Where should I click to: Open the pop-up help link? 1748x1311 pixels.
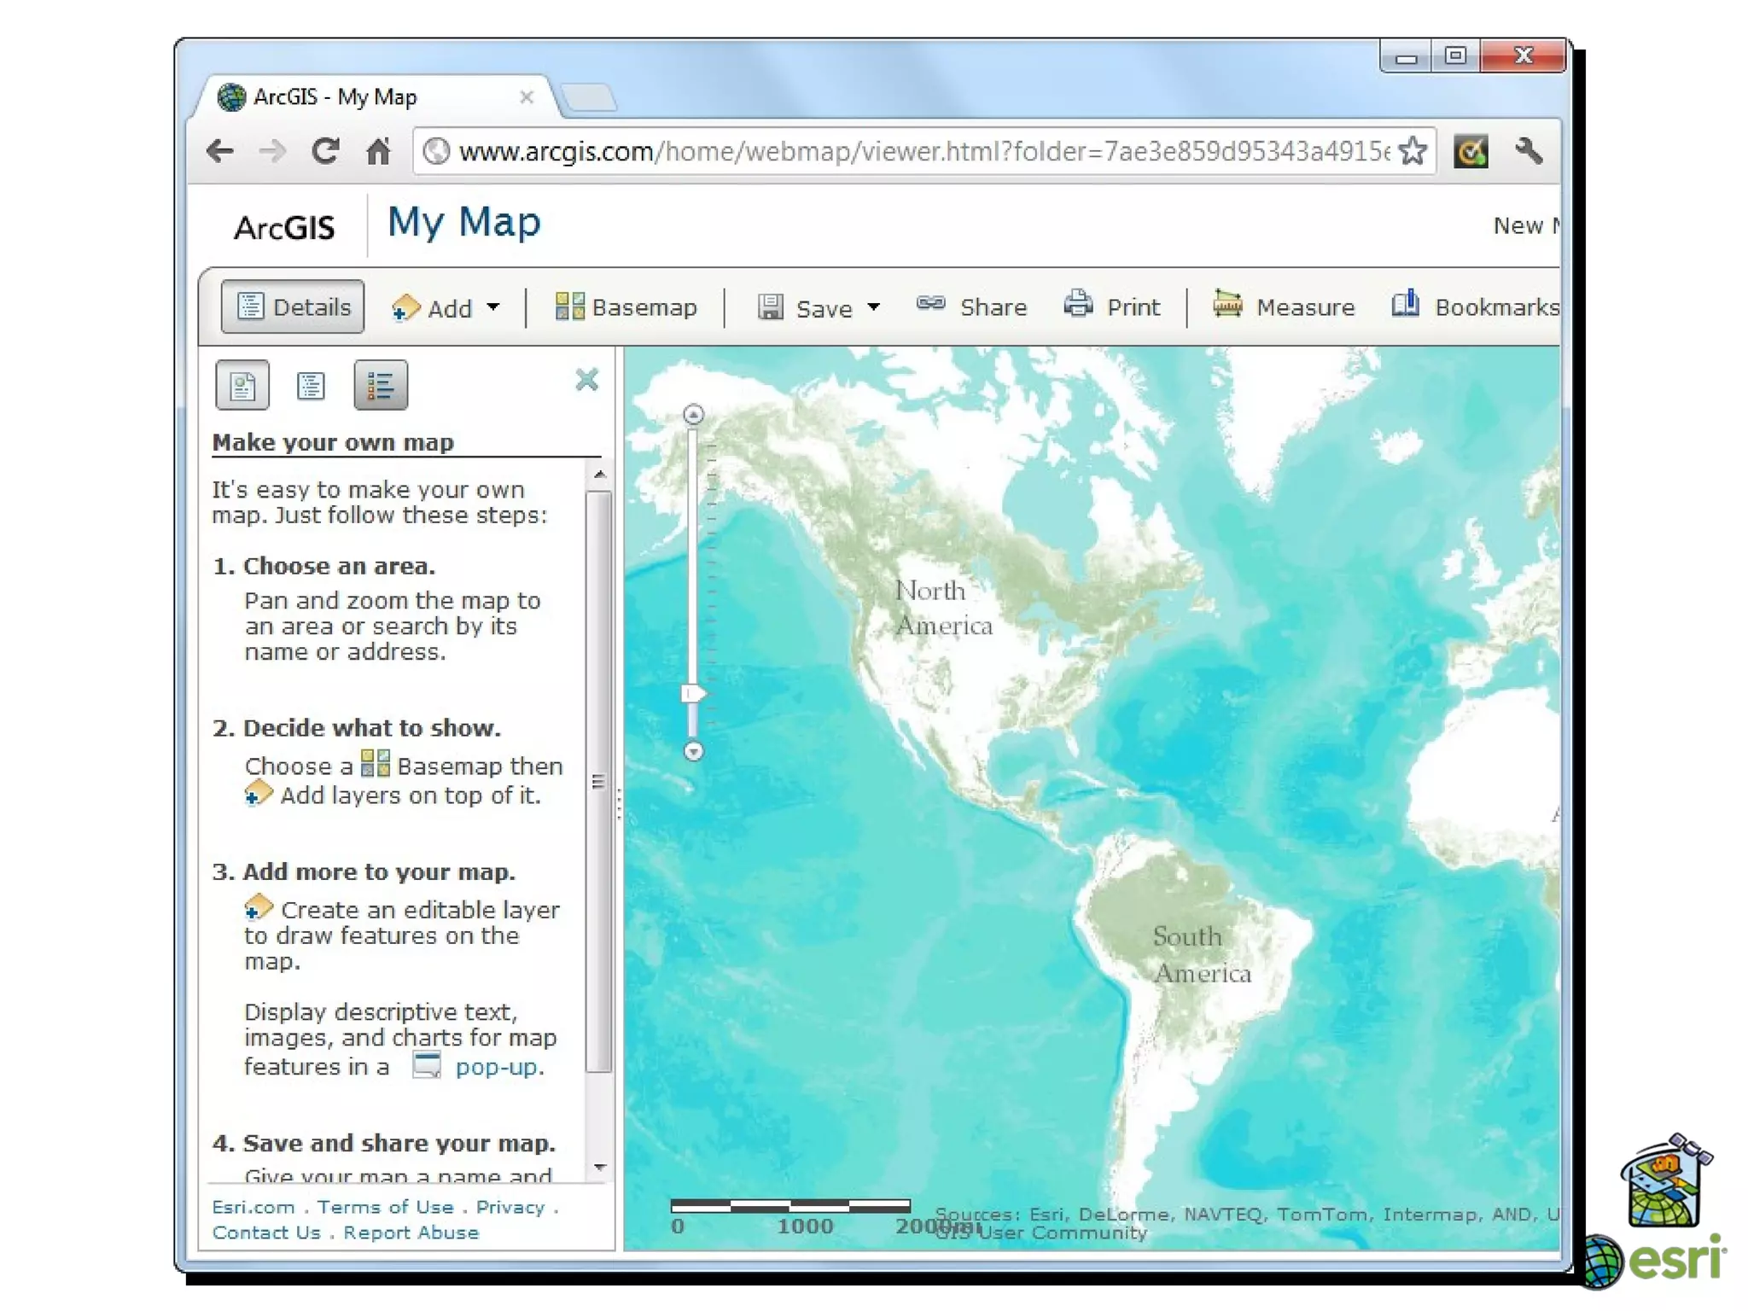point(498,1067)
